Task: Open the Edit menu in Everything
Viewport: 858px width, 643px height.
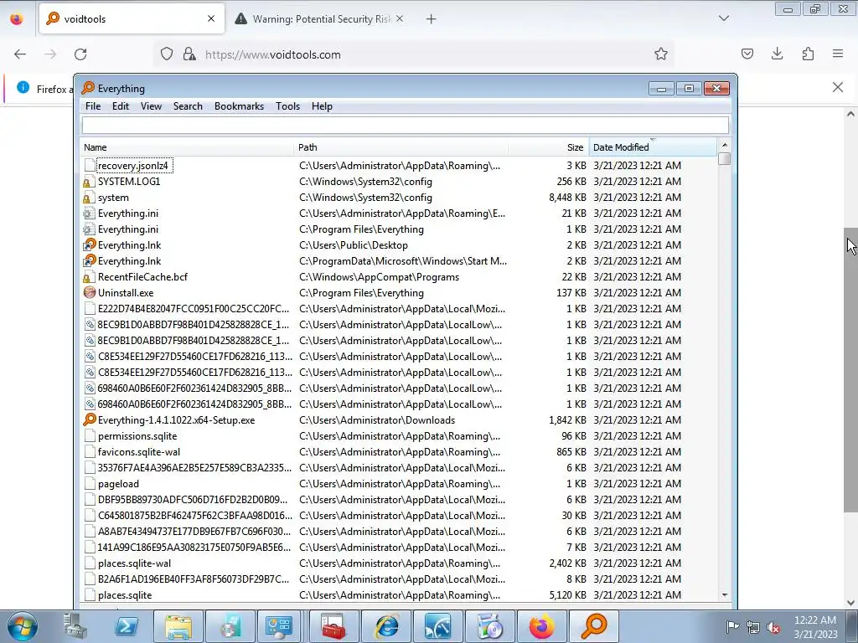Action: coord(121,106)
